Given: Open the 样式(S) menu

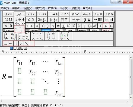Looking at the screenshot, I should click(52, 8).
